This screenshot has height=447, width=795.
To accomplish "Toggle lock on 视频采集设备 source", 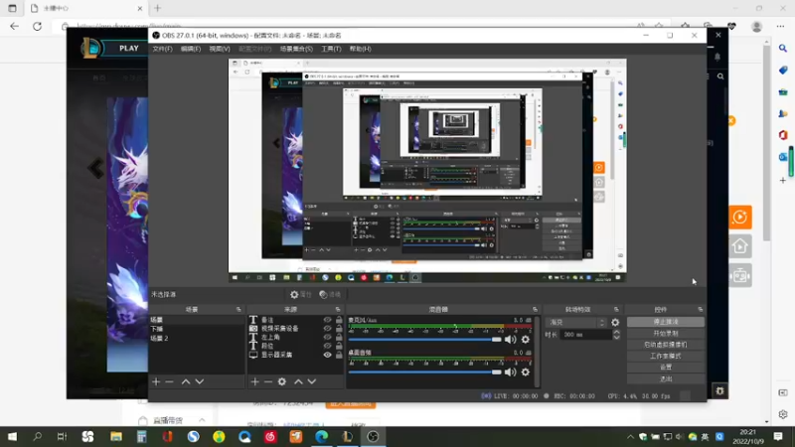I will (x=339, y=329).
